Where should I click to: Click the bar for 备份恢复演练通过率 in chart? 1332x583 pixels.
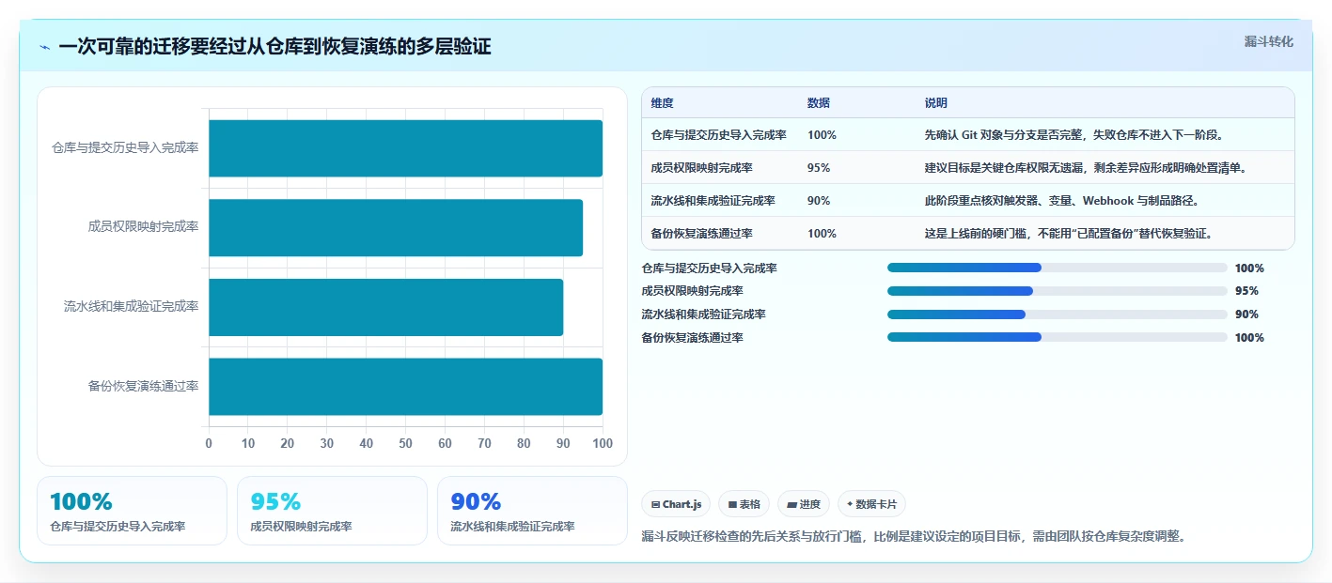[405, 386]
